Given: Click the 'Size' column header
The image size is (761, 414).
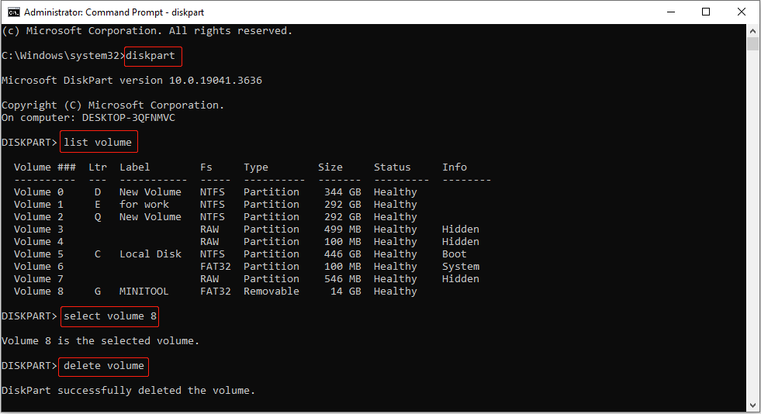Looking at the screenshot, I should pos(330,167).
